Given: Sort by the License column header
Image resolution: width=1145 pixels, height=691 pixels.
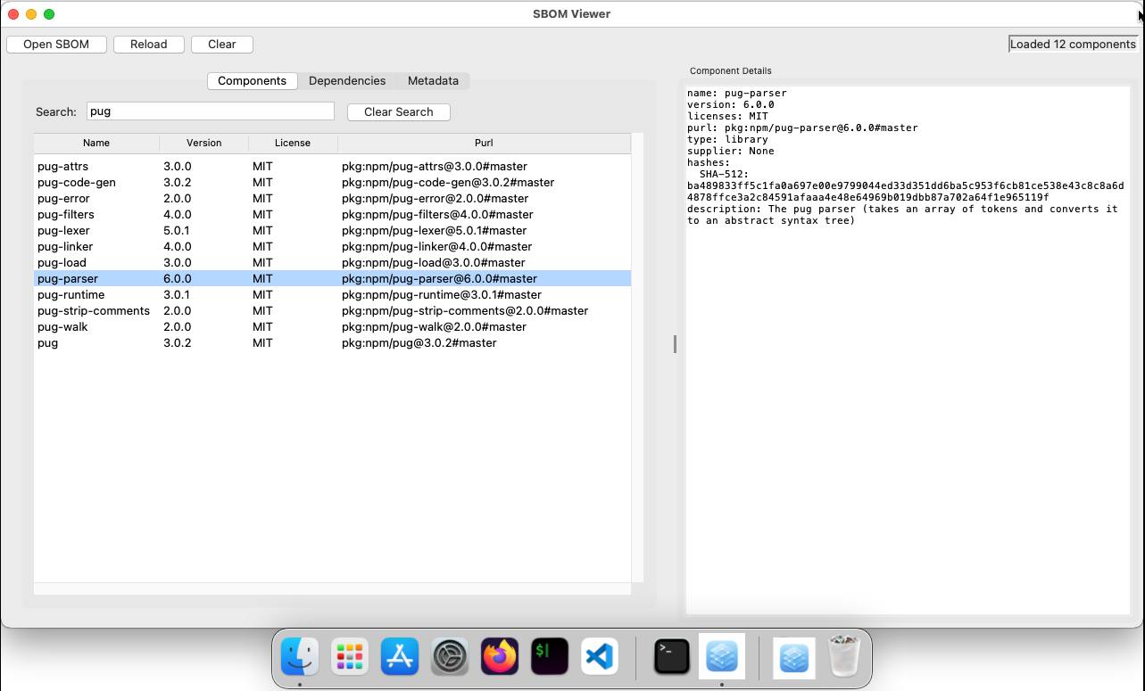Looking at the screenshot, I should [x=293, y=143].
